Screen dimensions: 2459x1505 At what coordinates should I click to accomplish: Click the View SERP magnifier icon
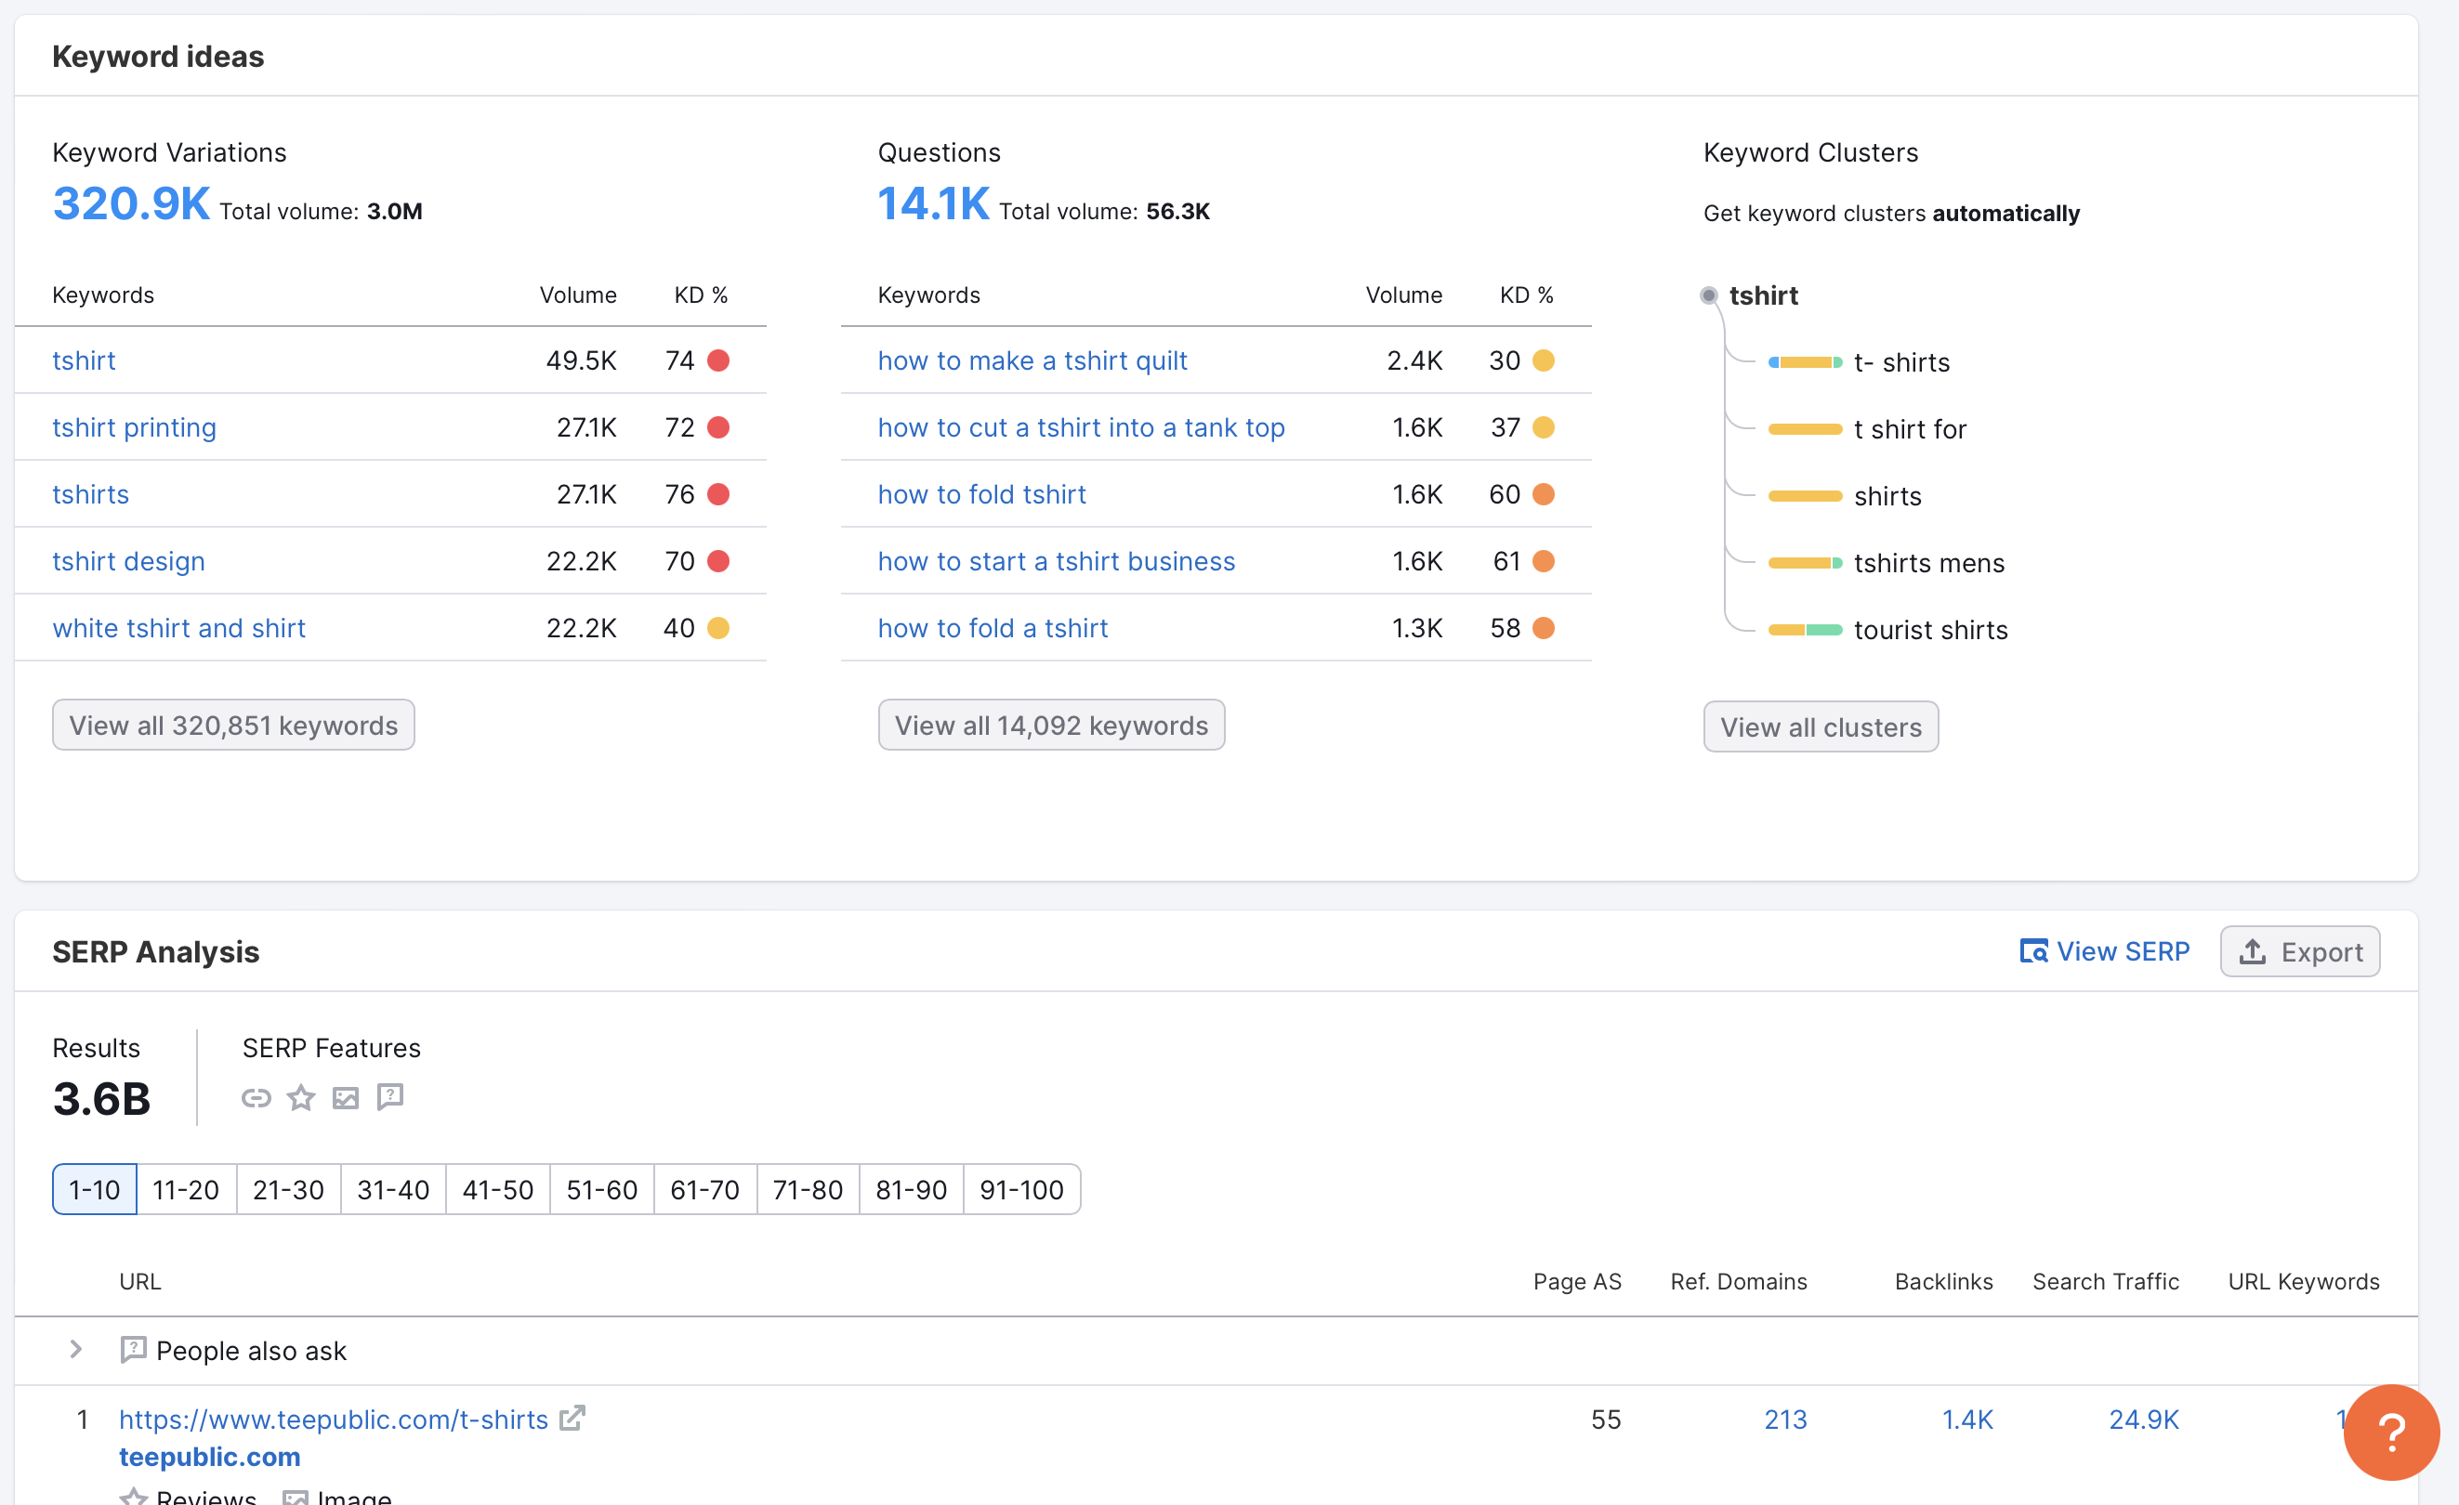pos(2032,951)
